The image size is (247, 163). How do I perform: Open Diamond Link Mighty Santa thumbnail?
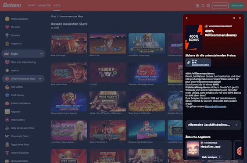(x=147, y=130)
